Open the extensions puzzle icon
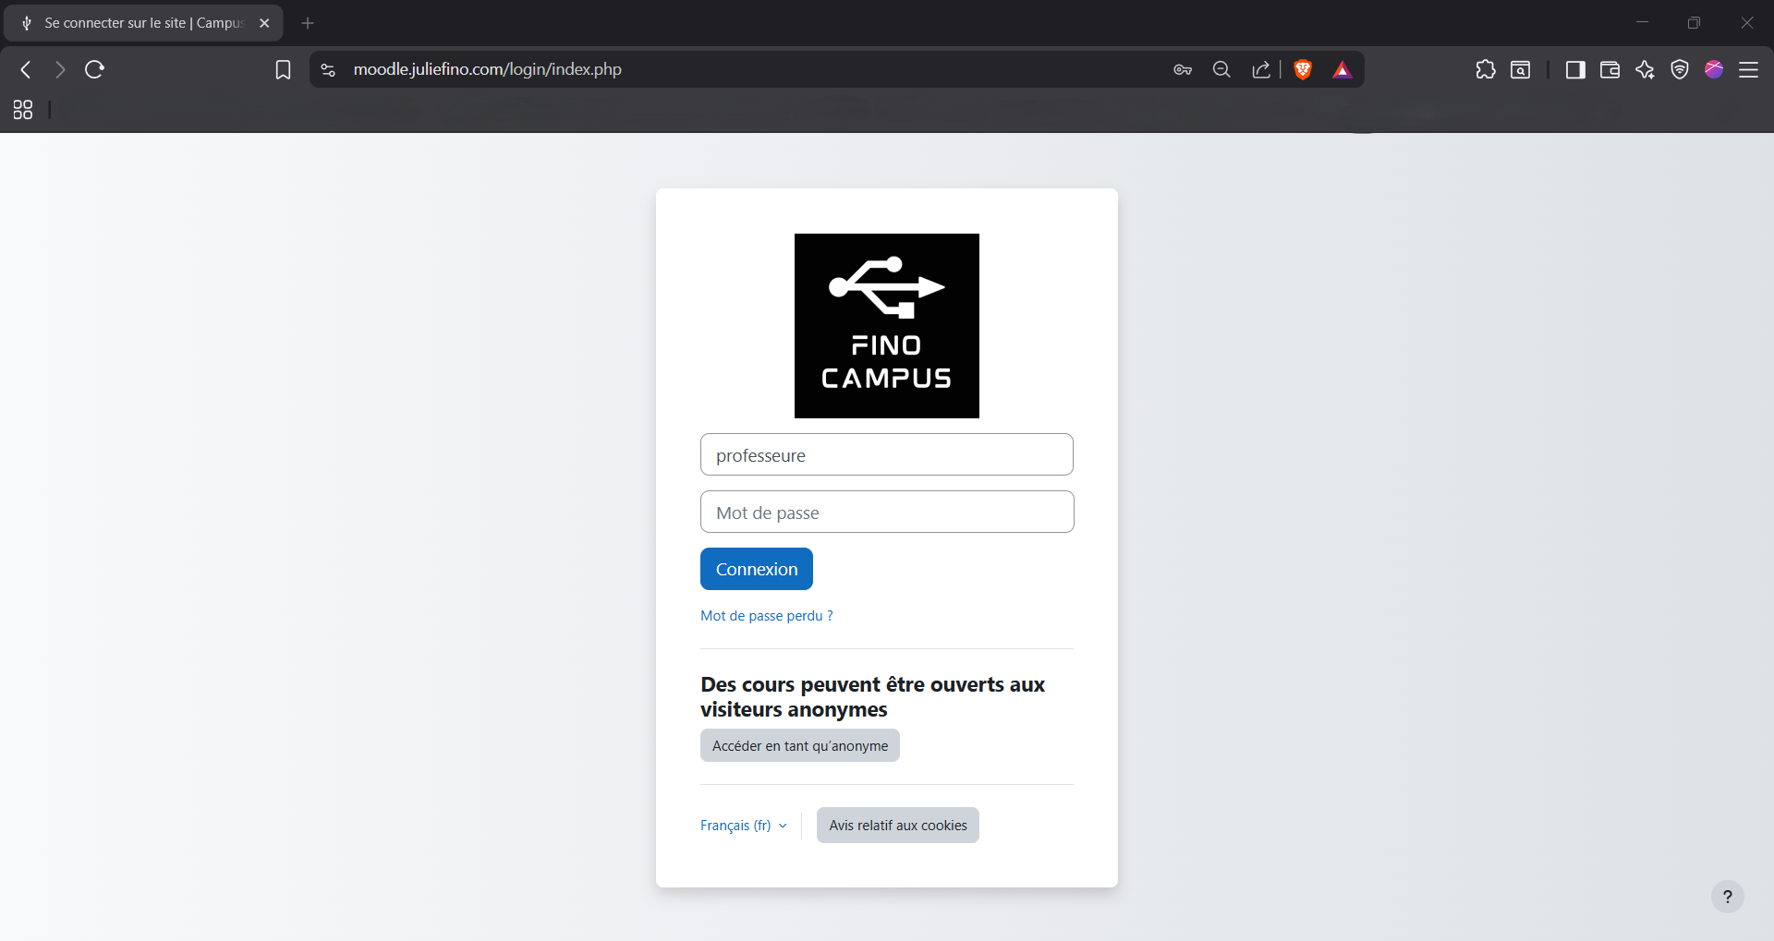 click(1485, 69)
